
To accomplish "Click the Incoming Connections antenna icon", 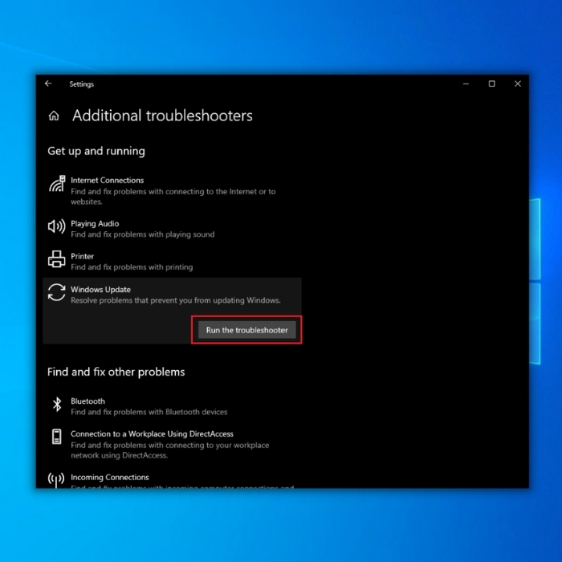I will click(x=56, y=479).
